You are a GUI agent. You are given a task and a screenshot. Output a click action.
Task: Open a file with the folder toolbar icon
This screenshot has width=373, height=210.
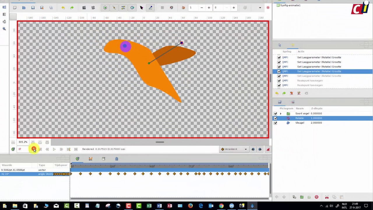click(24, 8)
